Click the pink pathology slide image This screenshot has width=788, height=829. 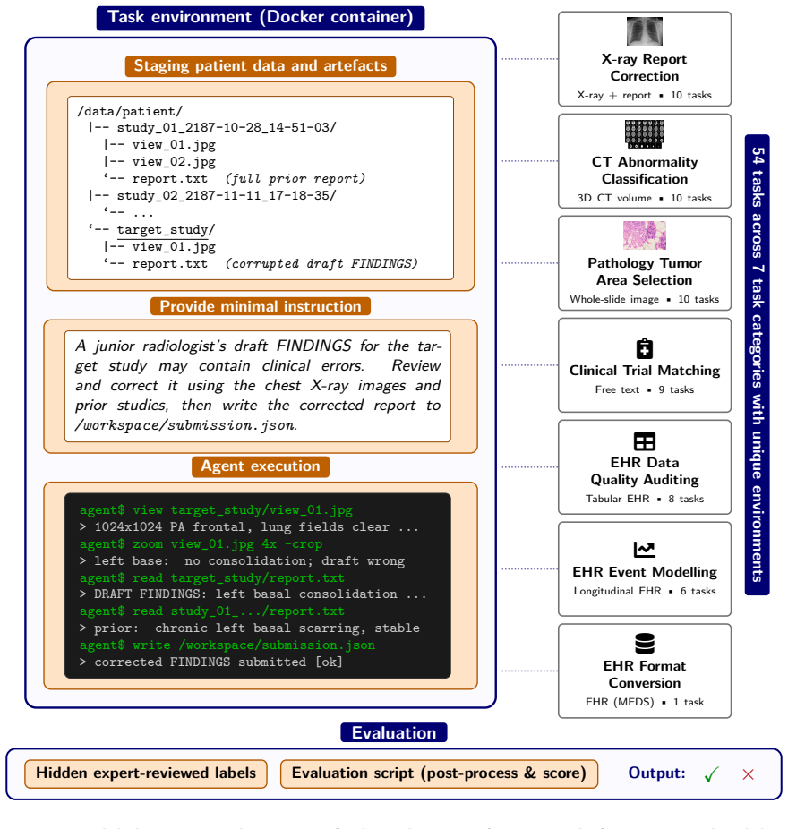[x=644, y=235]
